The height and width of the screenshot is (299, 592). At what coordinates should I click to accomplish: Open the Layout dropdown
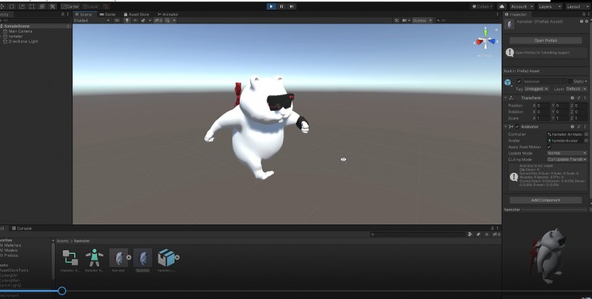click(577, 7)
